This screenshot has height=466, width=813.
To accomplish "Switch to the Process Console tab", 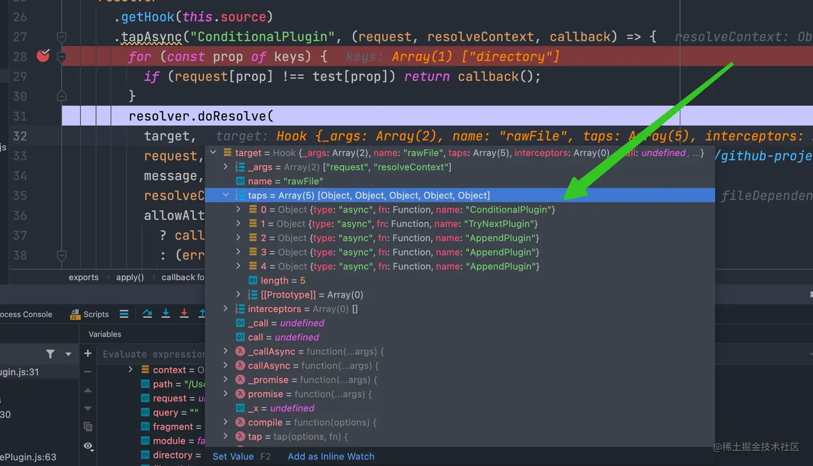I will 26,314.
